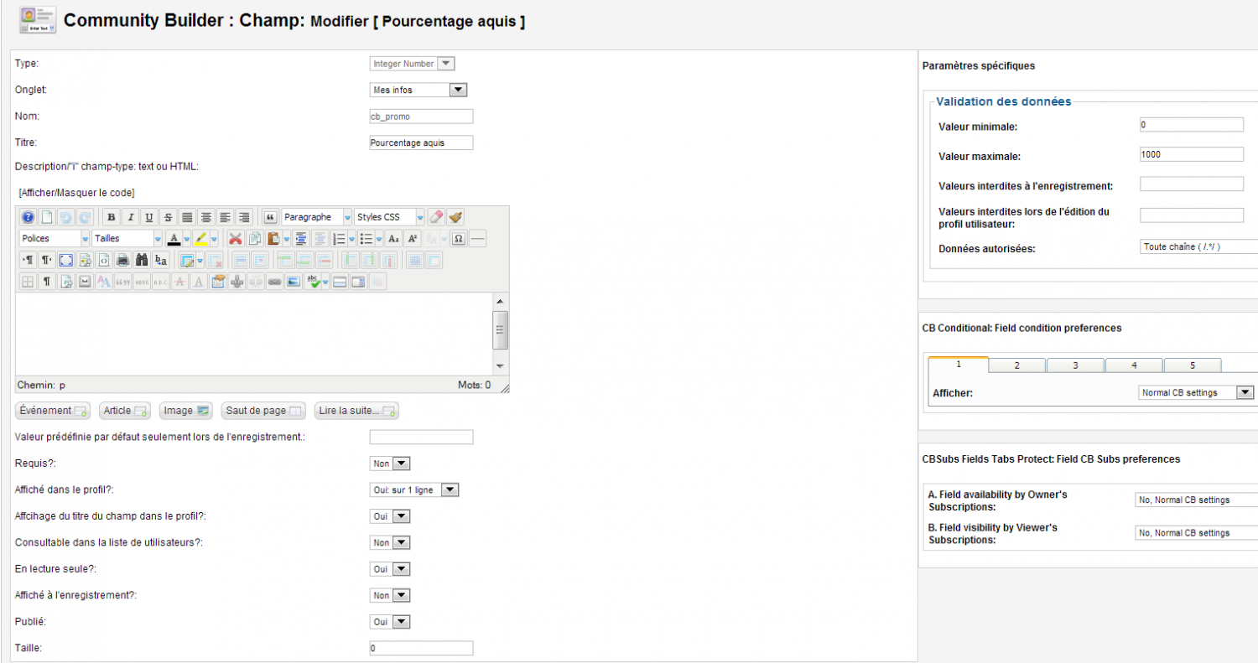Click the eraser remove formatting icon
Image resolution: width=1258 pixels, height=663 pixels.
click(x=436, y=217)
